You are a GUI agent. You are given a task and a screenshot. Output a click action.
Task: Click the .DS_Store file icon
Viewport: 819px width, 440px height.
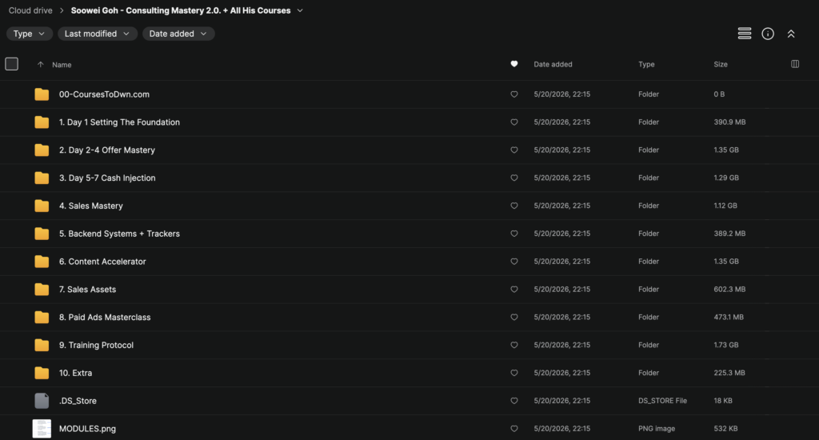point(42,401)
